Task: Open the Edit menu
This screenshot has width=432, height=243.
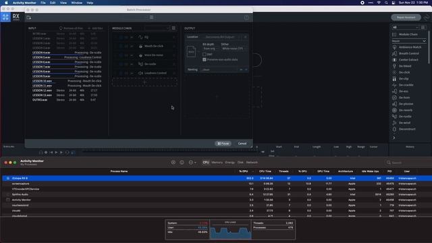Action: [x=53, y=3]
